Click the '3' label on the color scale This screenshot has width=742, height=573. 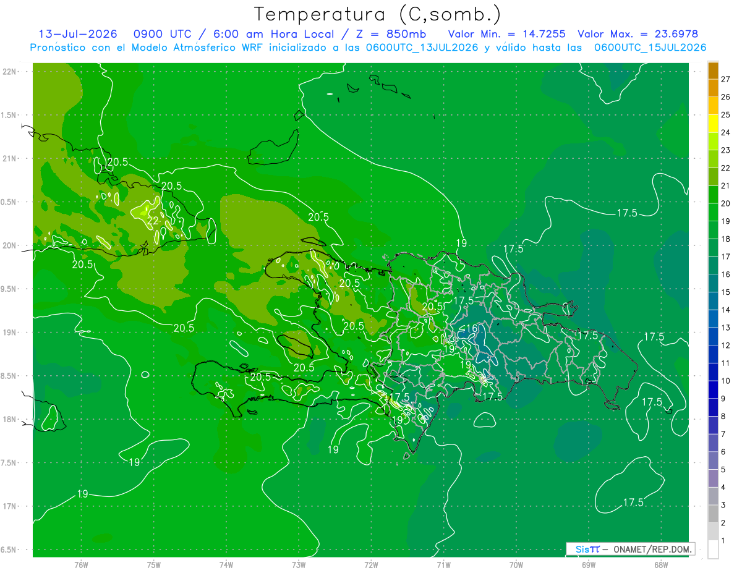723,505
